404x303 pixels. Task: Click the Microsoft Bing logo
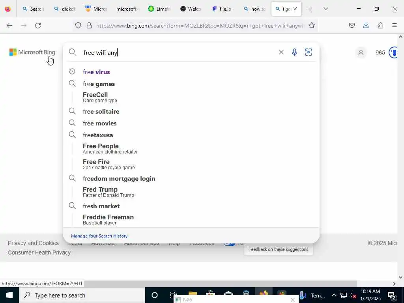pyautogui.click(x=32, y=52)
